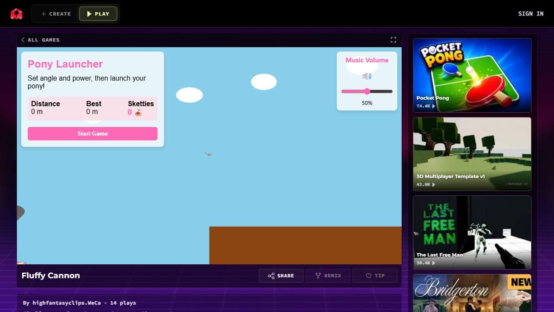Image resolution: width=554 pixels, height=312 pixels.
Task: Click the Sketties stat label
Action: [x=141, y=104]
